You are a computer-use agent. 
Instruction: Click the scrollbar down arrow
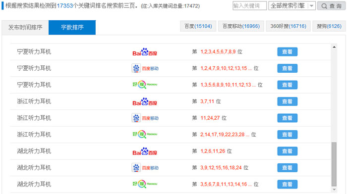click(334, 190)
